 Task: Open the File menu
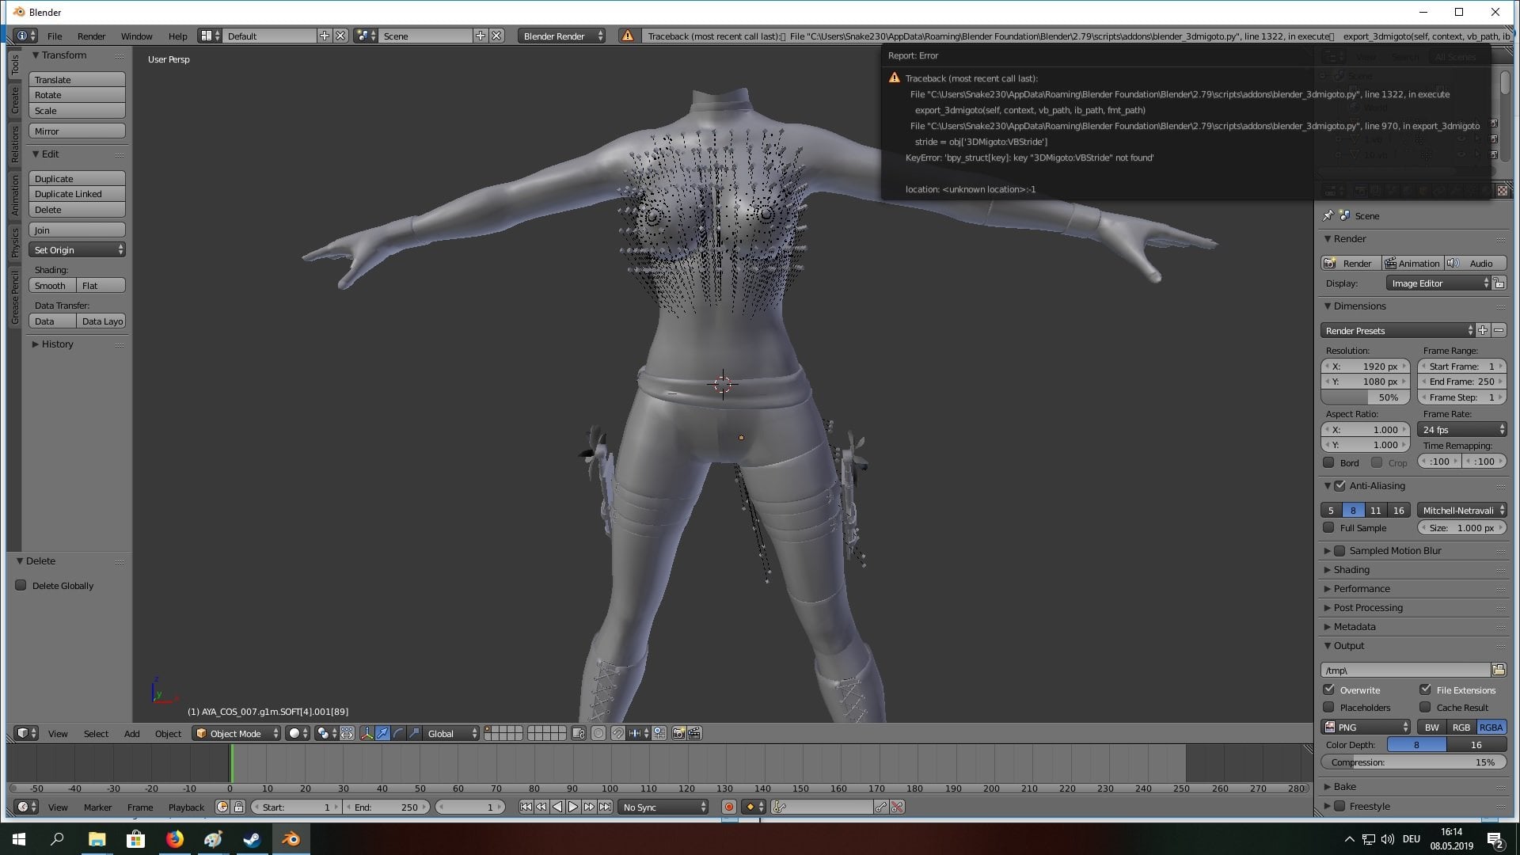(54, 36)
